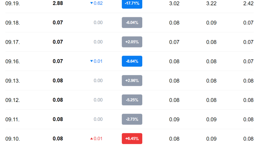Click the 3.02 value in the 09.19. row
The image size is (260, 147).
pos(174,3)
